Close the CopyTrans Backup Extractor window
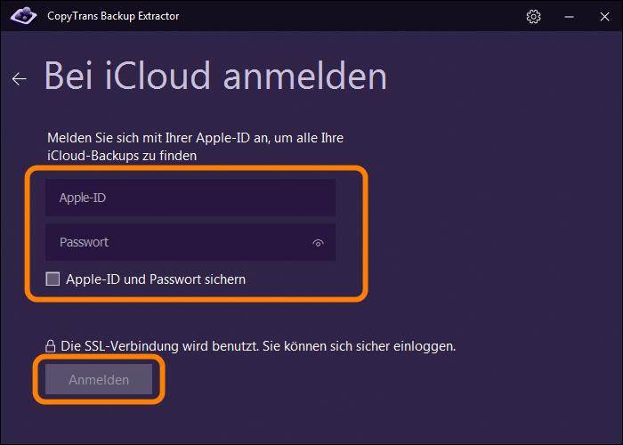 pos(606,16)
